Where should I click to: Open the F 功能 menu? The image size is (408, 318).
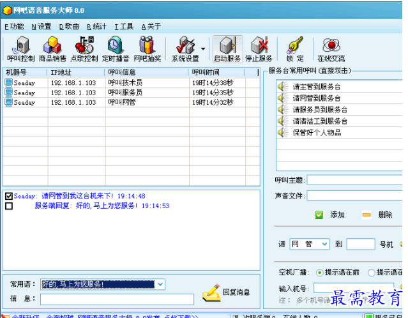(14, 27)
